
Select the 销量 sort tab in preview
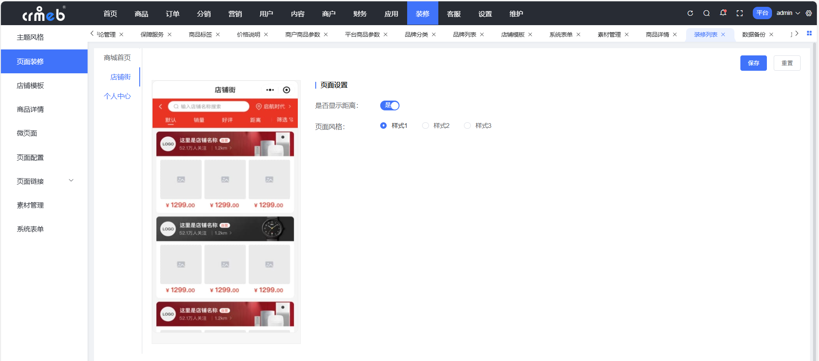199,120
